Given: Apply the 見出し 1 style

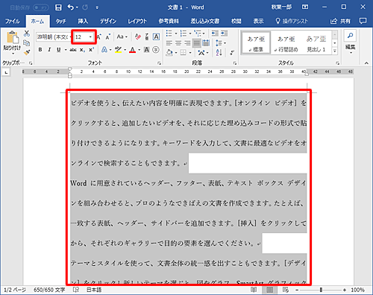Looking at the screenshot, I should (316, 42).
